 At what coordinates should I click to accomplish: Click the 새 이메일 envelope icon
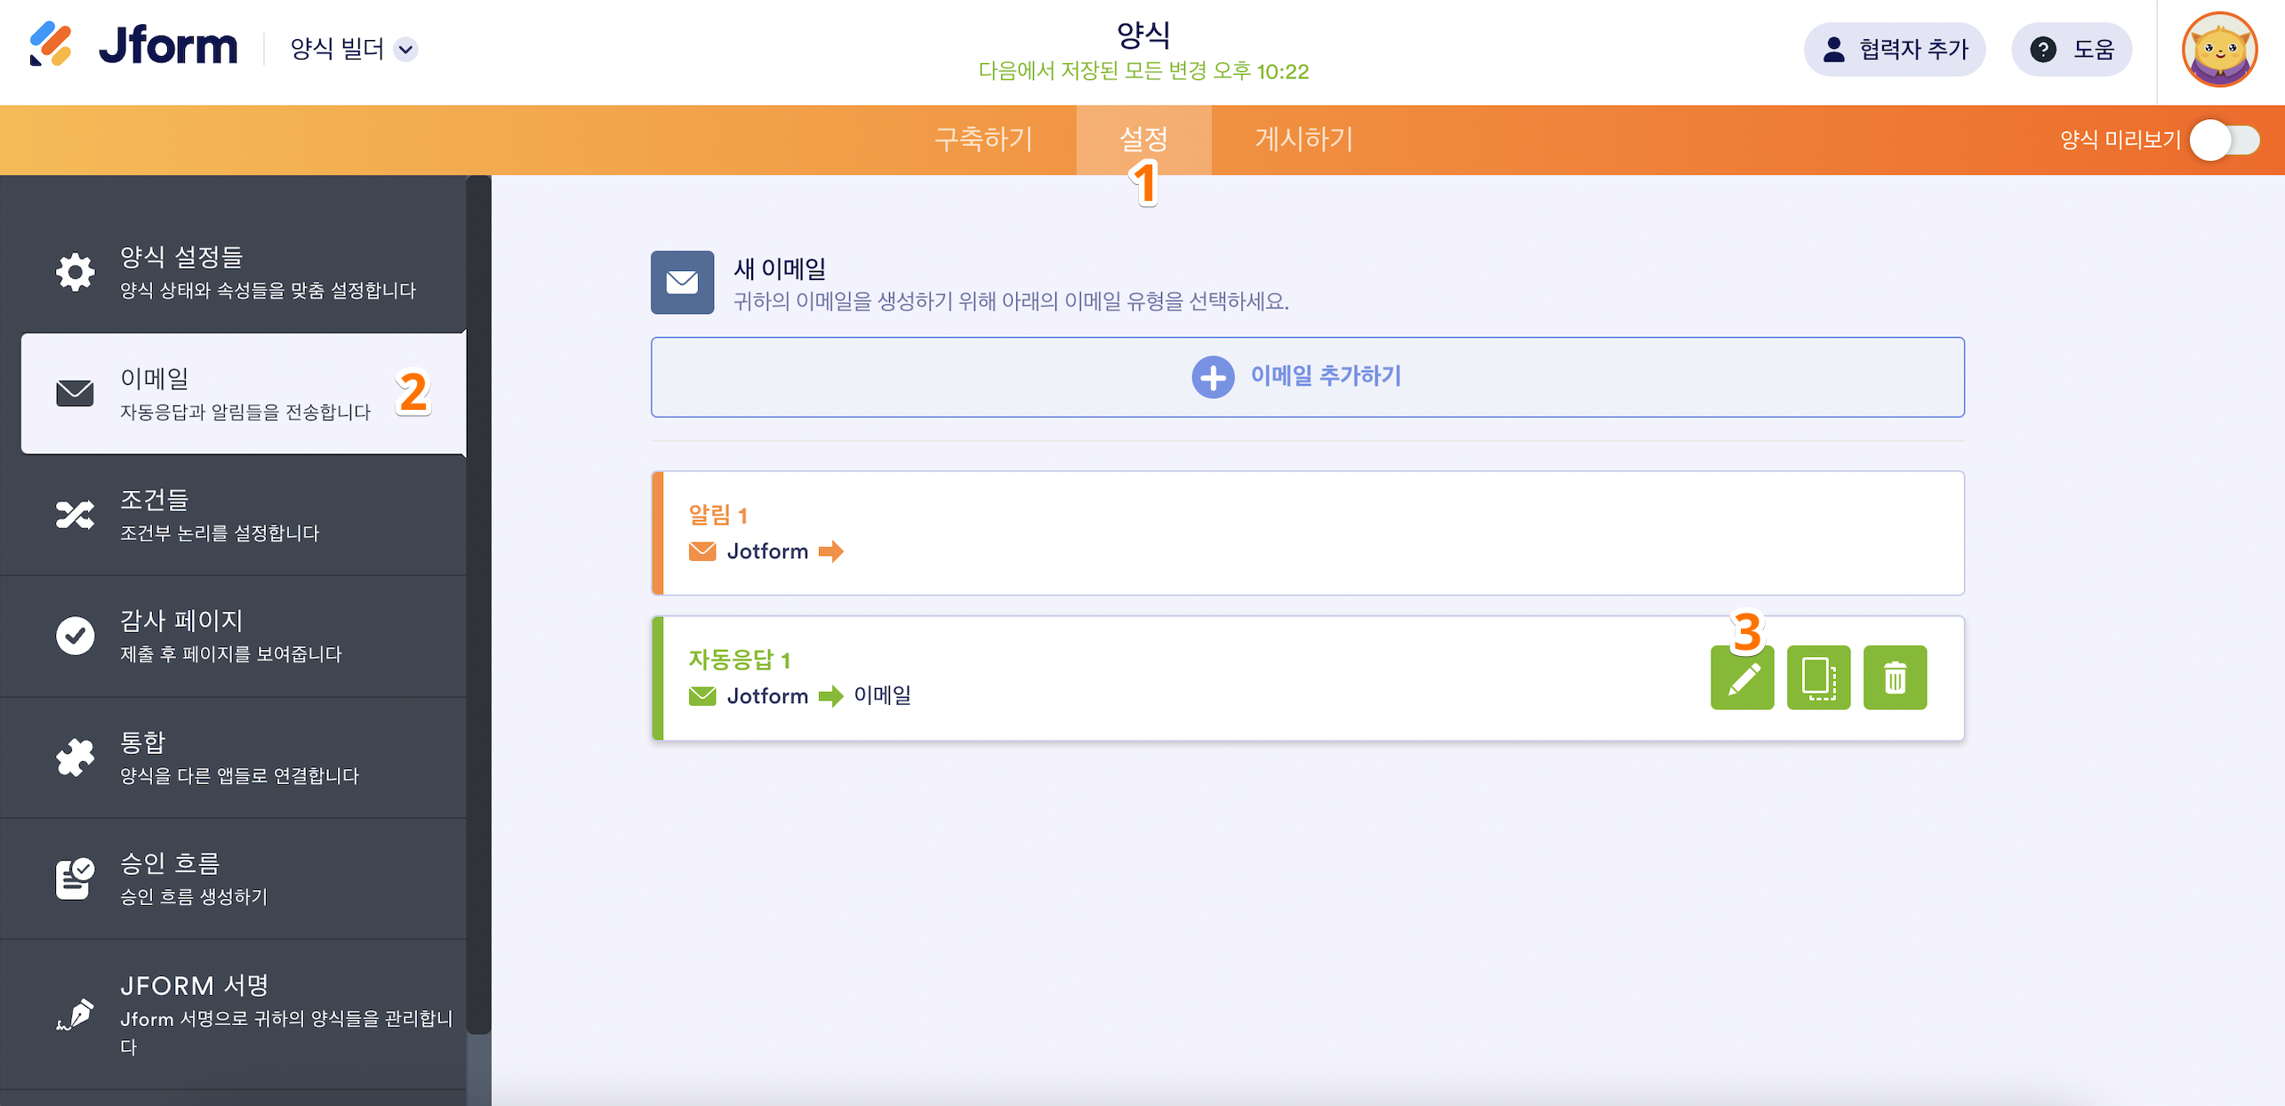(682, 283)
